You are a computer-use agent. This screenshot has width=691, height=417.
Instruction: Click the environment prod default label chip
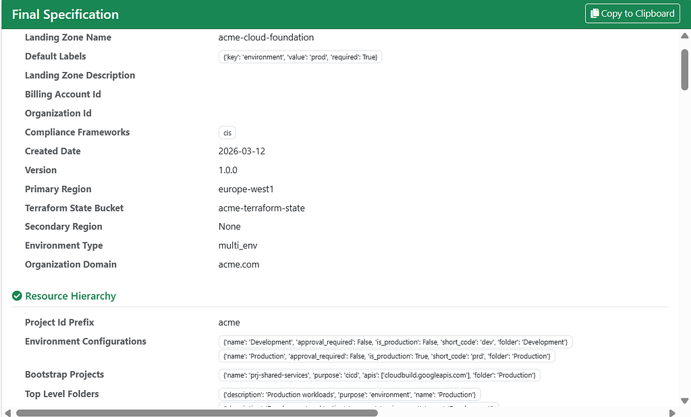tap(300, 57)
